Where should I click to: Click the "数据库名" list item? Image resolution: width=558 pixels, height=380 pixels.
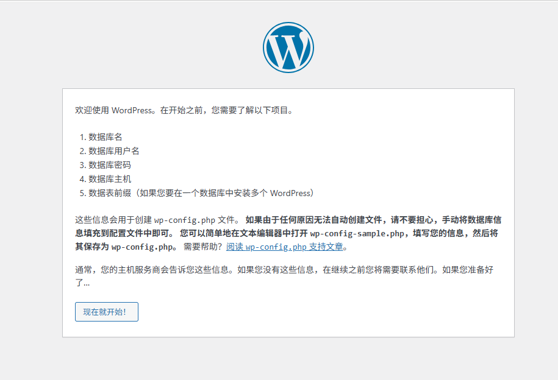(105, 137)
